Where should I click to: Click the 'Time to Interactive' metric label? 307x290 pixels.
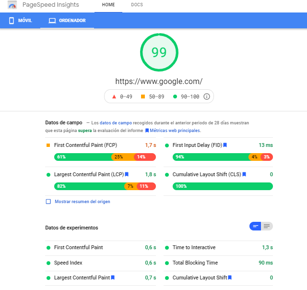click(x=194, y=247)
